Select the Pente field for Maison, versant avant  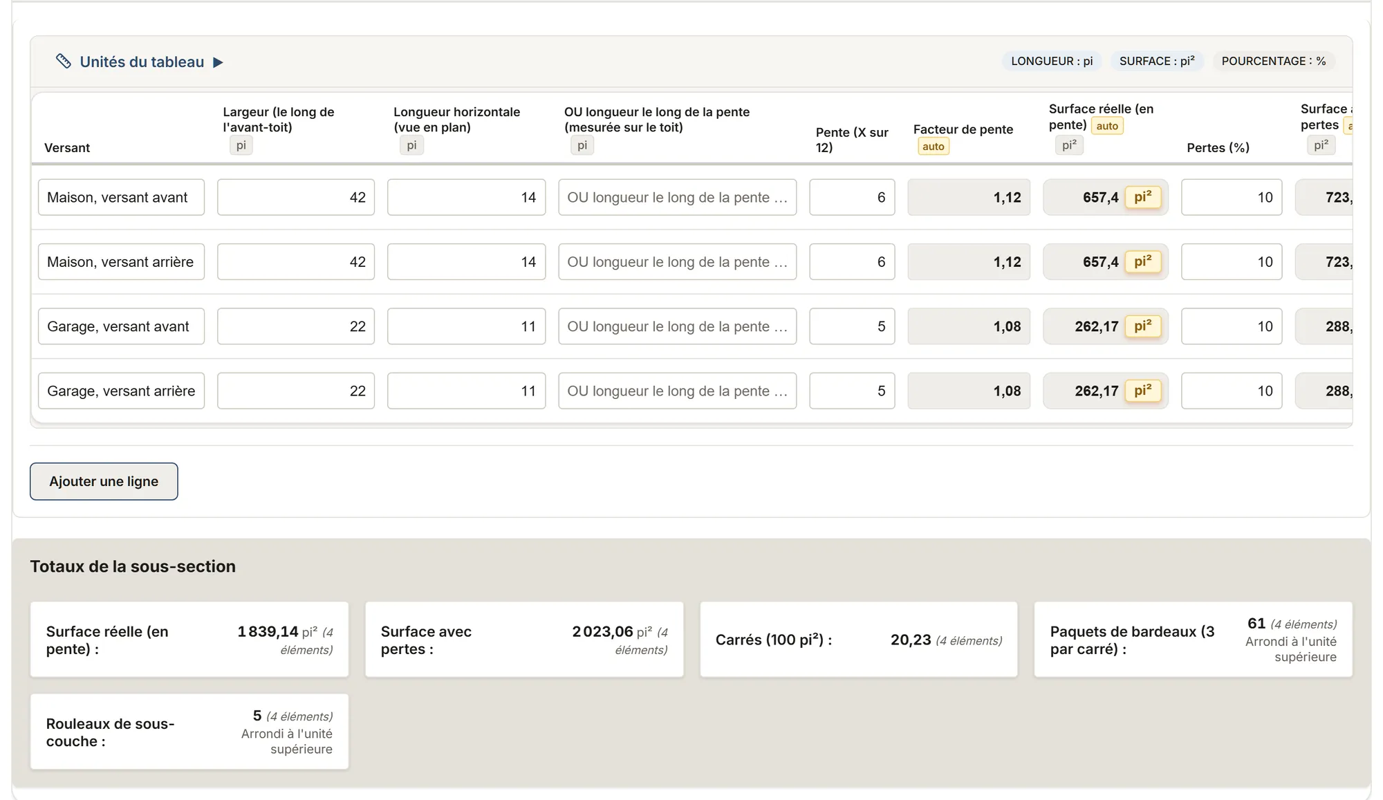tap(852, 197)
